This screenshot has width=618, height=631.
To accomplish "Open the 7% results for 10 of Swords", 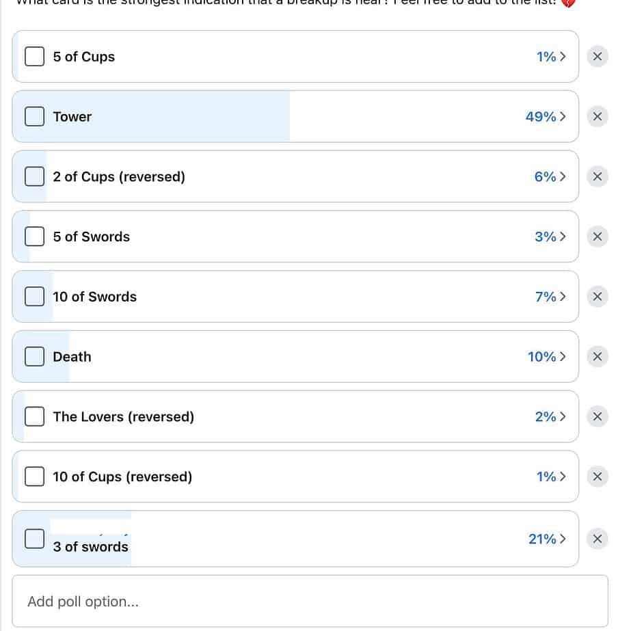I will click(550, 297).
